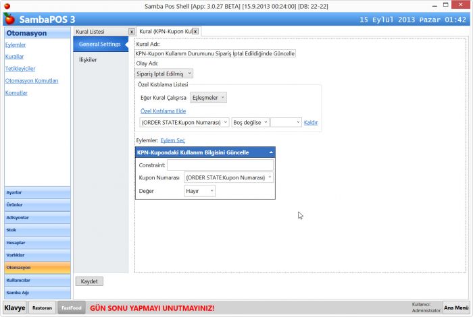This screenshot has height=317, width=473.
Task: Open the Değer Hayır dropdown
Action: point(199,191)
